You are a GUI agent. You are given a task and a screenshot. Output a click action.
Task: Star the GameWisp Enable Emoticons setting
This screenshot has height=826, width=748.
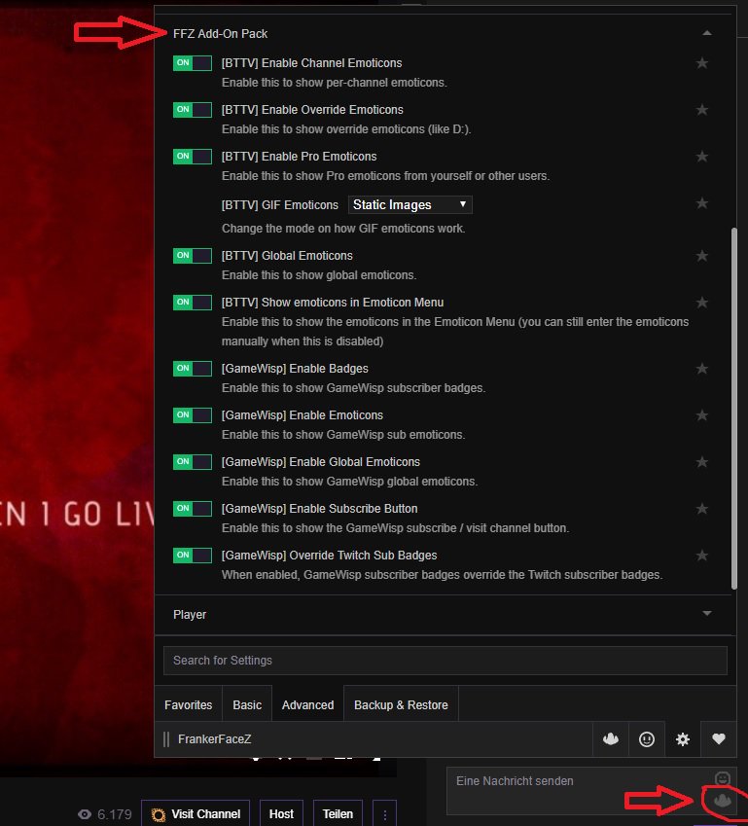(x=701, y=415)
